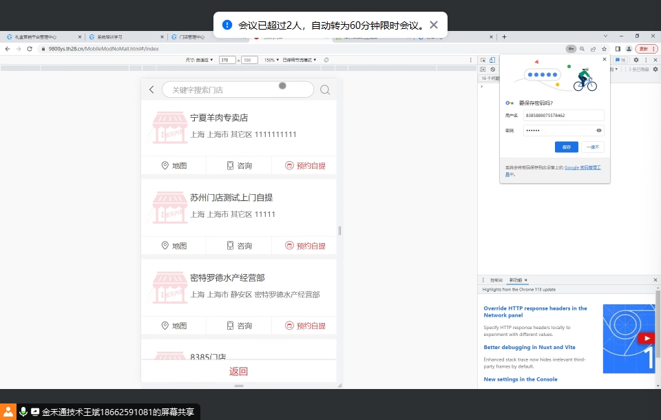Switch to the 门店管理中心 browser tab
The width and height of the screenshot is (661, 420).
[x=191, y=37]
